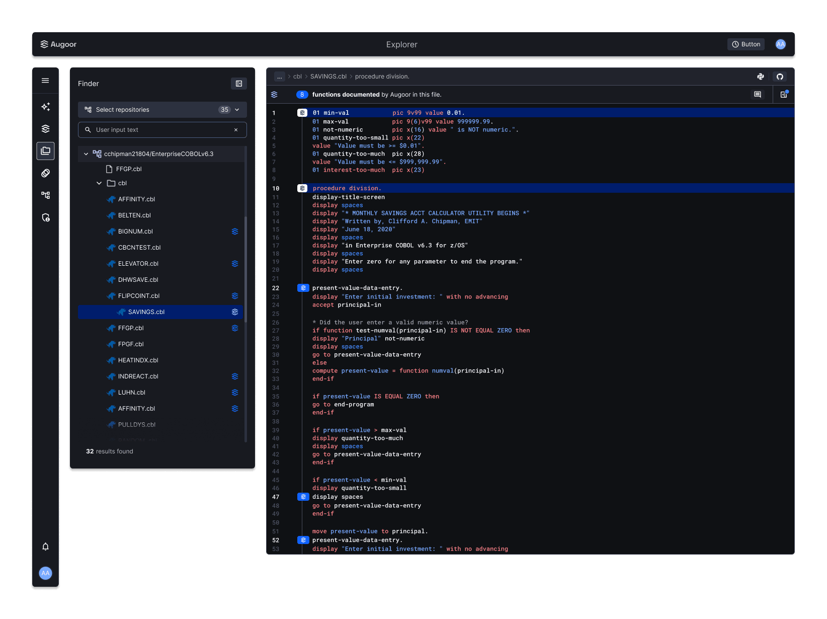The height and width of the screenshot is (619, 827).
Task: Open FLIPCOINT.cbl file
Action: 139,296
